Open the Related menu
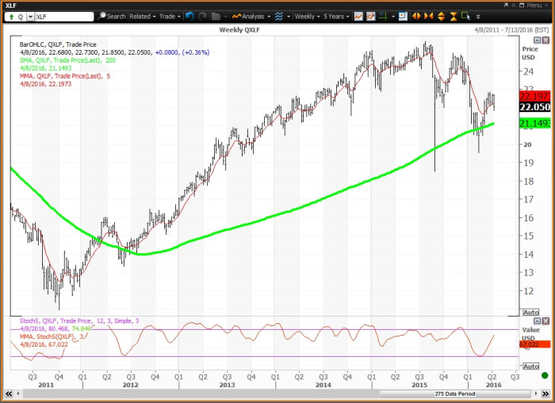The width and height of the screenshot is (555, 403). (x=143, y=16)
